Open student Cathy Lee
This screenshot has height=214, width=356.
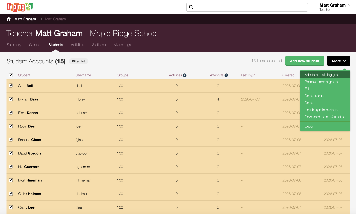26,207
